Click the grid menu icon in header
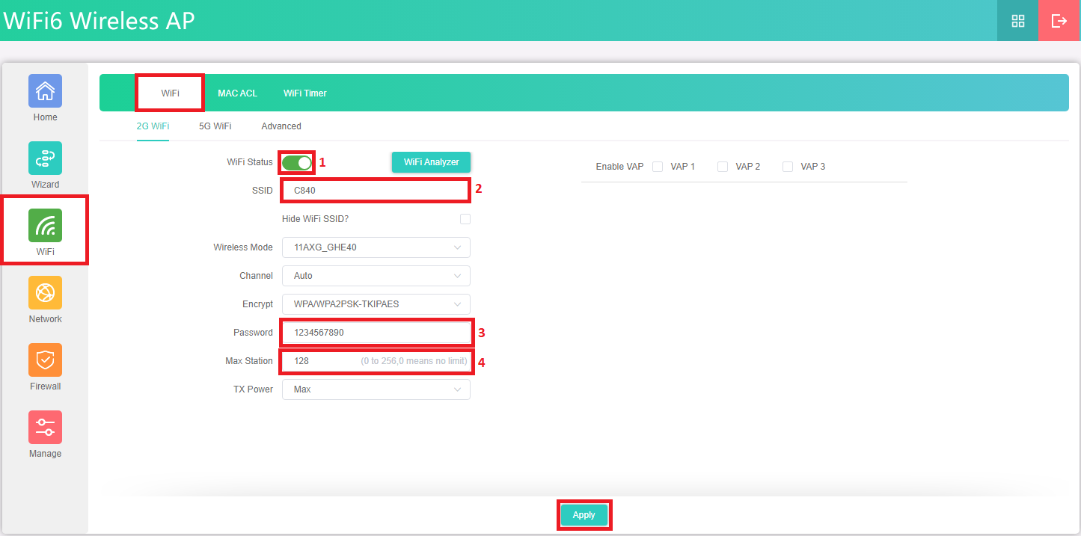Screen dimensions: 1081x536 (x=1017, y=21)
